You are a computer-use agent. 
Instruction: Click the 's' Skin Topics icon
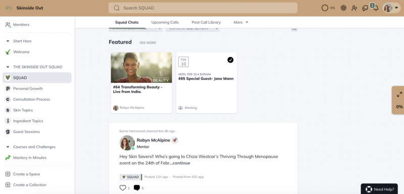[x=8, y=110]
